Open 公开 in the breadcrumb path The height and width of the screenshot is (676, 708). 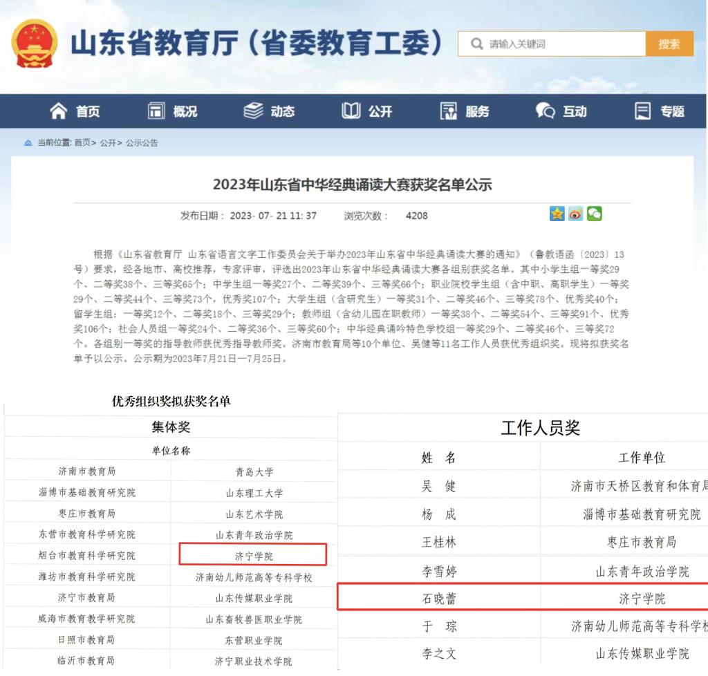108,143
